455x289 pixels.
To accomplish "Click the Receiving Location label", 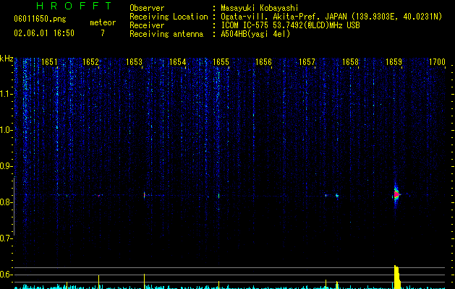I will click(169, 17).
